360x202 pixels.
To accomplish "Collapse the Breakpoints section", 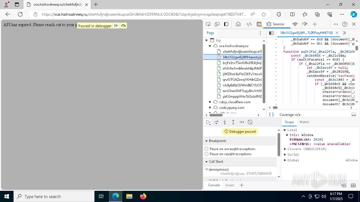I will coord(206,141).
